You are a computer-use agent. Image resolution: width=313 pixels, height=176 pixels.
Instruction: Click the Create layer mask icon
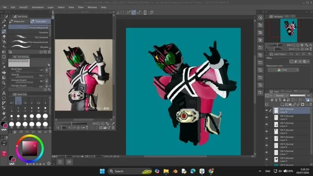[303, 104]
